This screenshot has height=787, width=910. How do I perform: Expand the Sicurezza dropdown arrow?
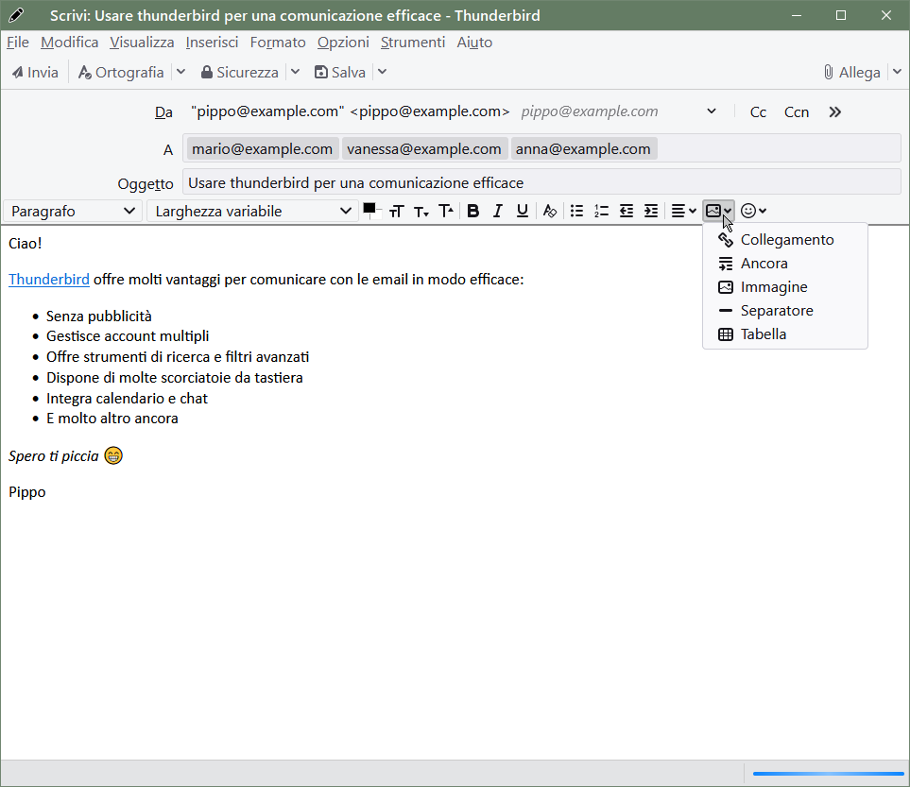point(296,73)
